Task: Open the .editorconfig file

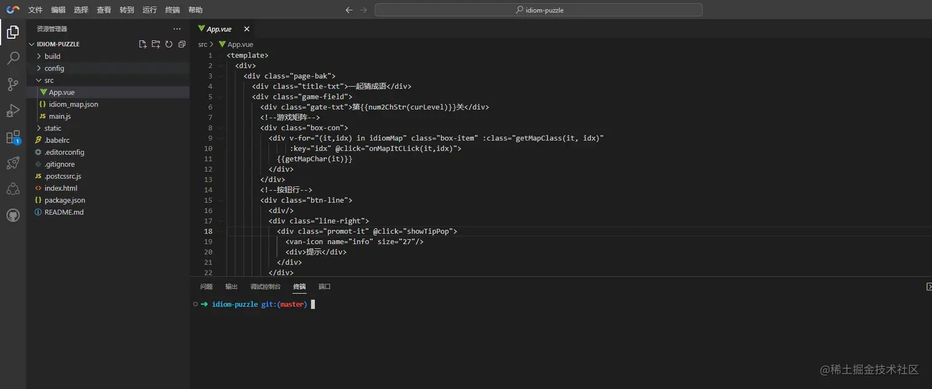Action: tap(108, 152)
